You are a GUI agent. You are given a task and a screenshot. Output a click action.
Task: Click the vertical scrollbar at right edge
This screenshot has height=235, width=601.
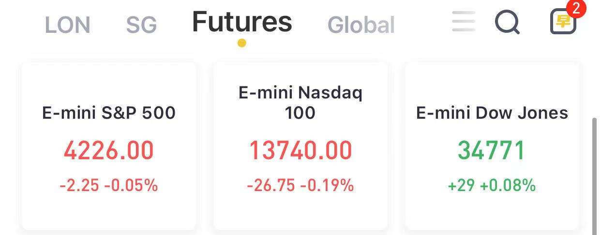pos(595,176)
